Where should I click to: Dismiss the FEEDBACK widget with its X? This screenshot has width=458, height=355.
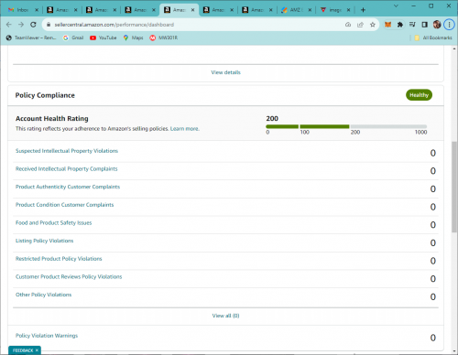[x=37, y=350]
